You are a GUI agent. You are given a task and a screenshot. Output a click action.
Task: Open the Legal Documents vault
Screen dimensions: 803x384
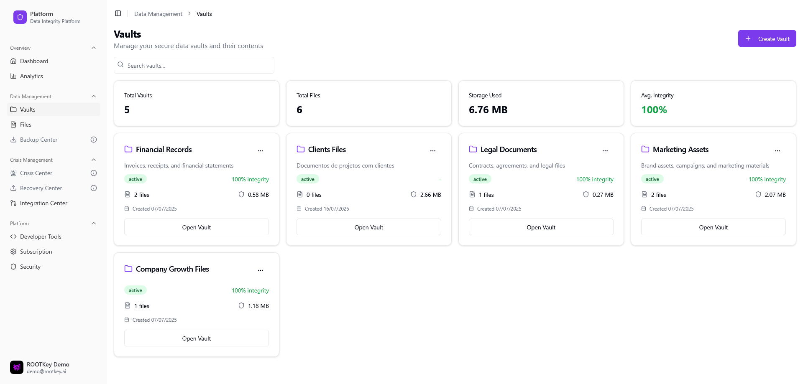(x=541, y=227)
